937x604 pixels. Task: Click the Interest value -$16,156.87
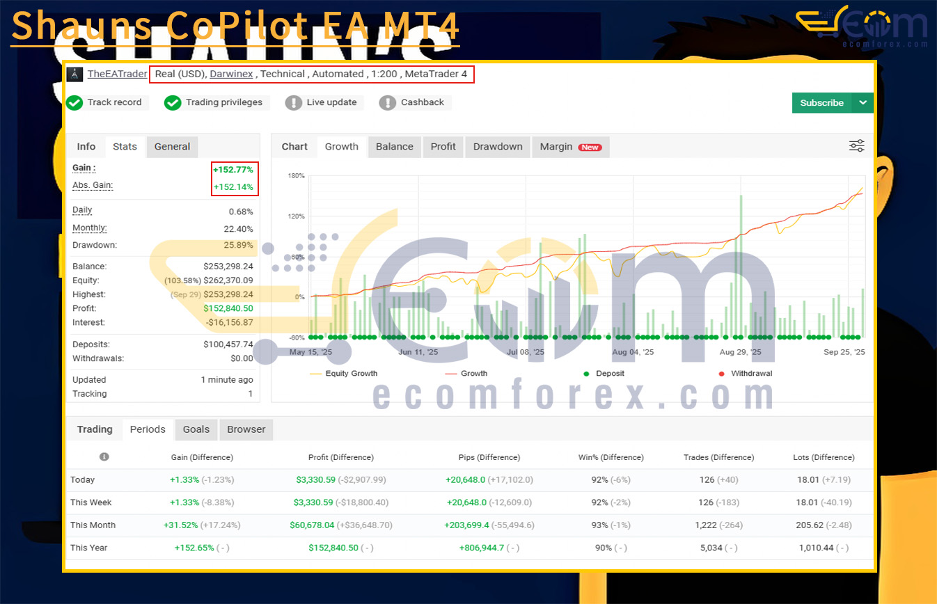230,323
